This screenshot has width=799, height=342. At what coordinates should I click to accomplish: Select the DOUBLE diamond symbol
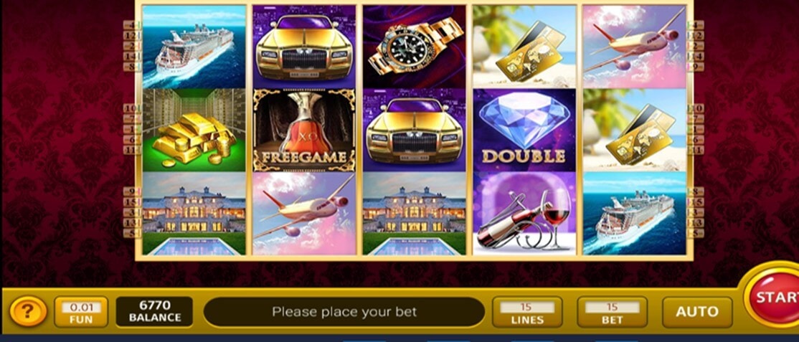524,130
